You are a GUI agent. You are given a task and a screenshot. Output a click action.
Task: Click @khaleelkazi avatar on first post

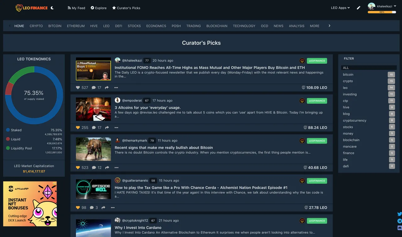(117, 60)
